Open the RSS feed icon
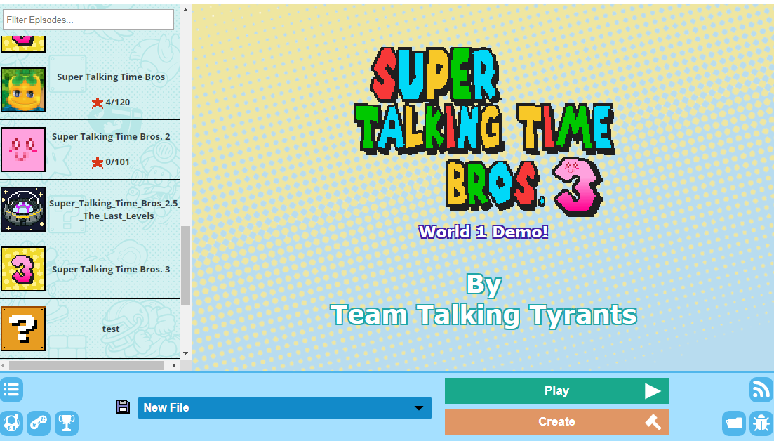 761,390
